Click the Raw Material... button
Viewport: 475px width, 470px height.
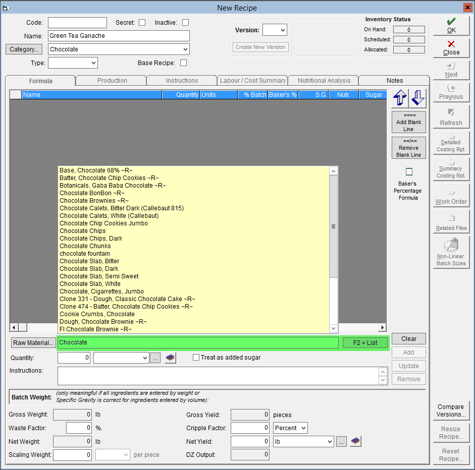(x=33, y=342)
